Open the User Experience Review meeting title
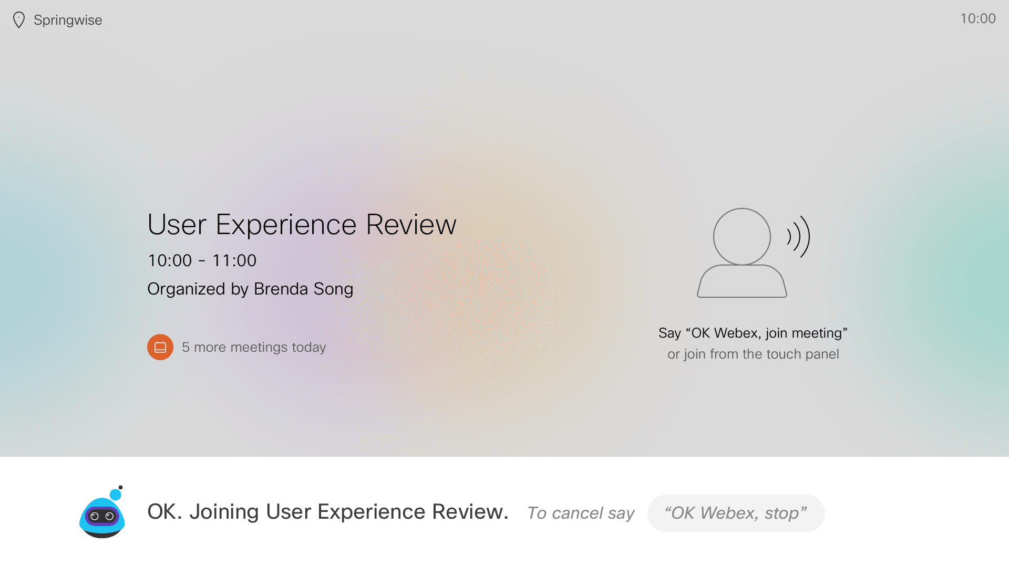Viewport: 1009px width, 567px height. pos(302,225)
